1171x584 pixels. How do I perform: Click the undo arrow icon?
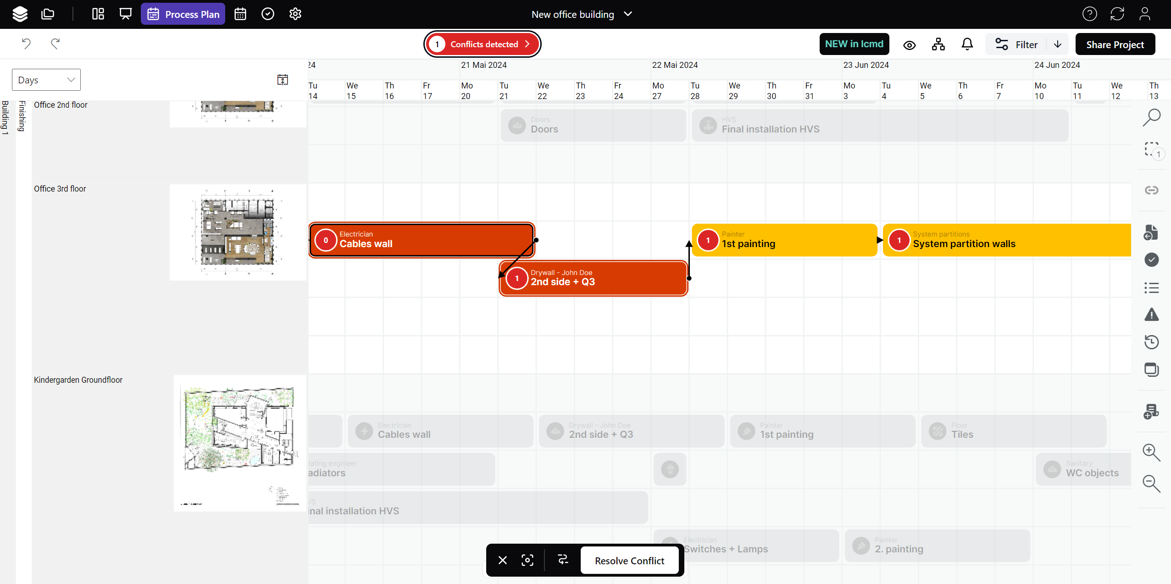coord(26,44)
